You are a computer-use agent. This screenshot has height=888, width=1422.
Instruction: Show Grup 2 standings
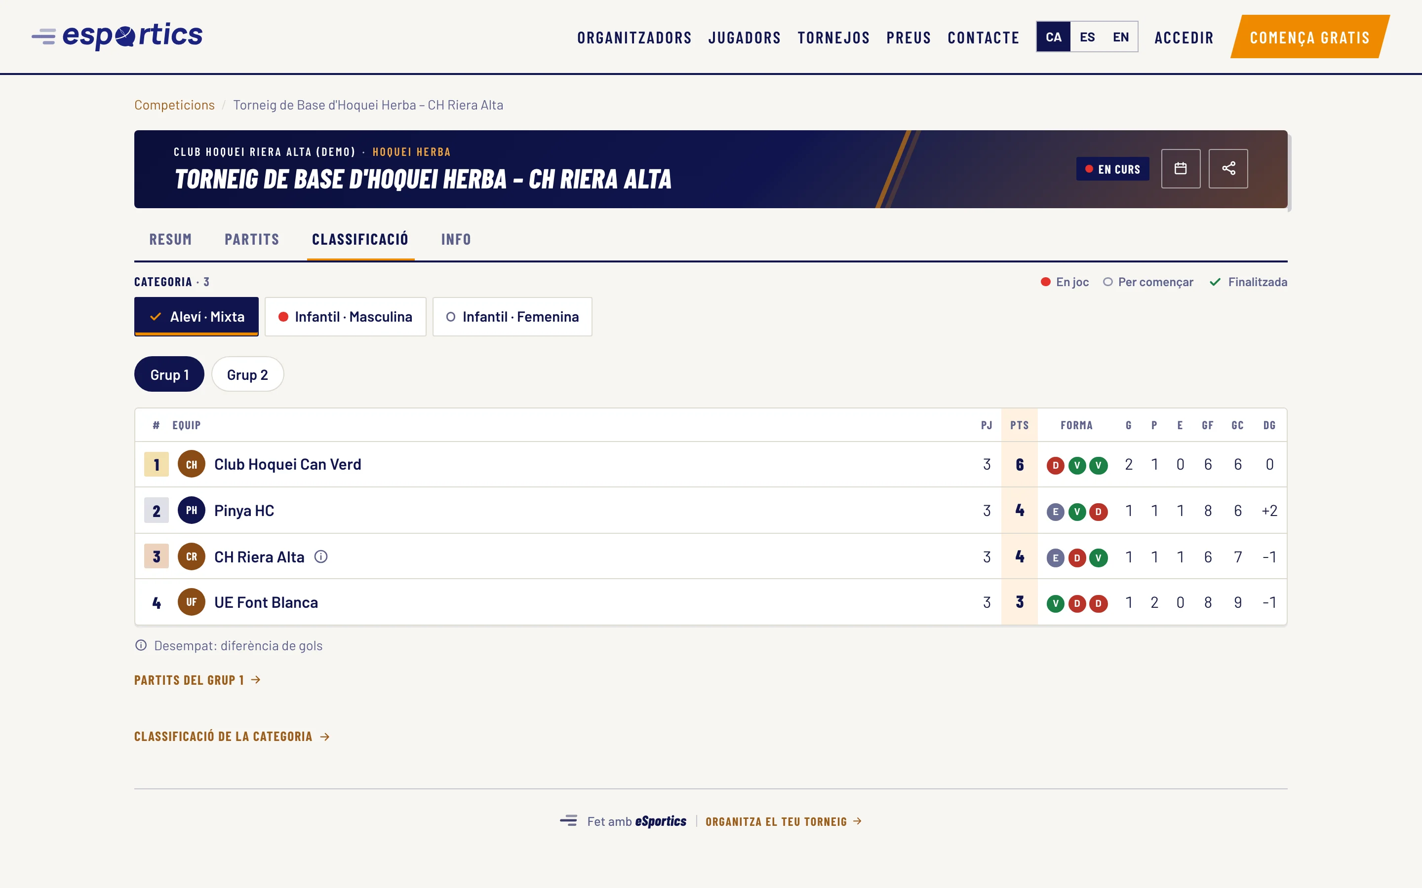click(247, 374)
